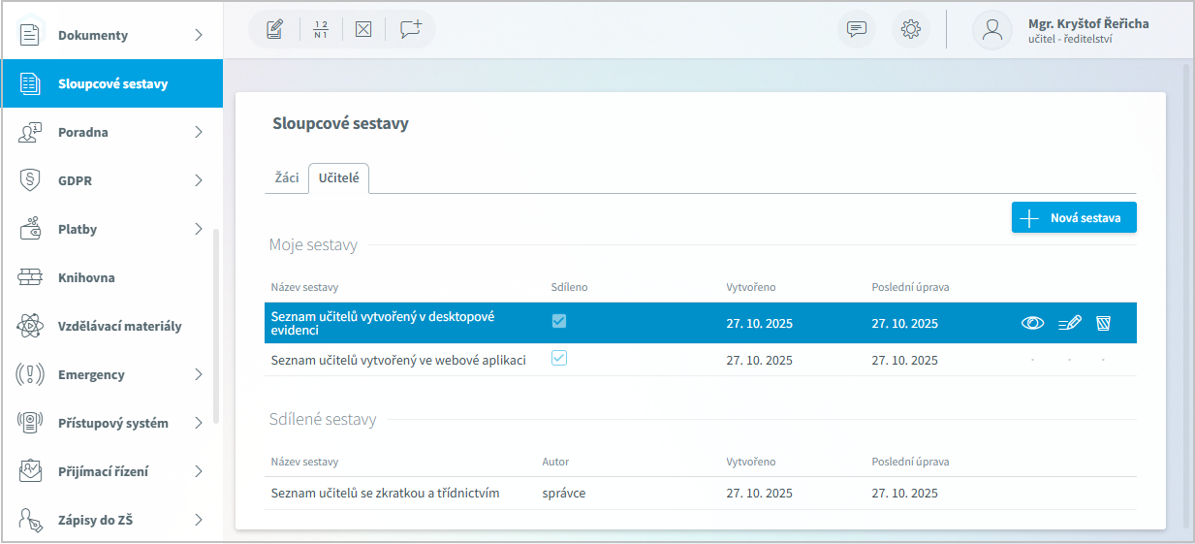Viewport: 1195px width, 544px height.
Task: Click the sidebar vertical scrollbar
Action: (216, 325)
